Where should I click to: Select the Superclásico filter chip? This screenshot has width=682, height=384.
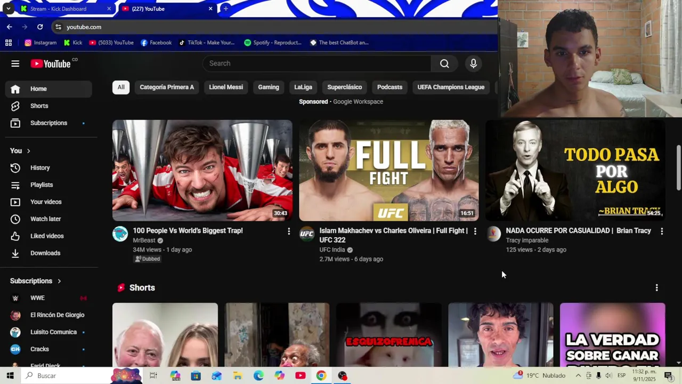344,87
